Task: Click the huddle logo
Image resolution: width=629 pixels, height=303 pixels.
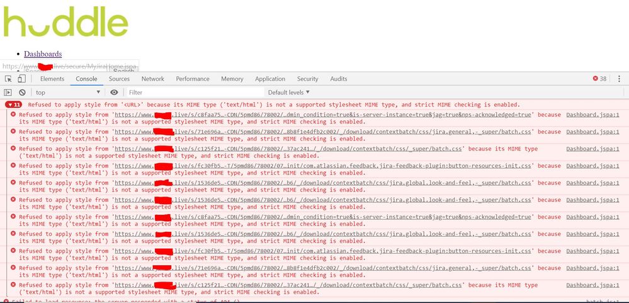Action: point(65,21)
